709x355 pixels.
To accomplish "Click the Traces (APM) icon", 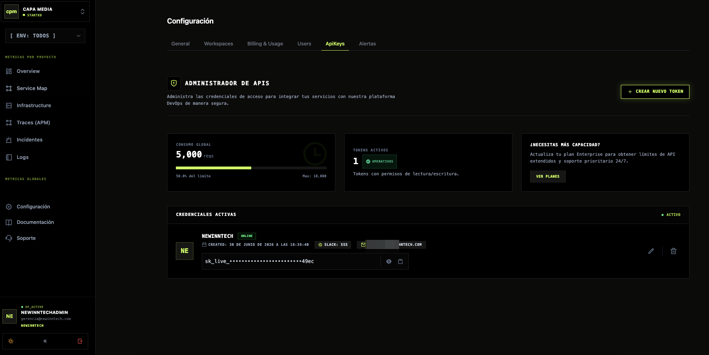I will (x=9, y=123).
